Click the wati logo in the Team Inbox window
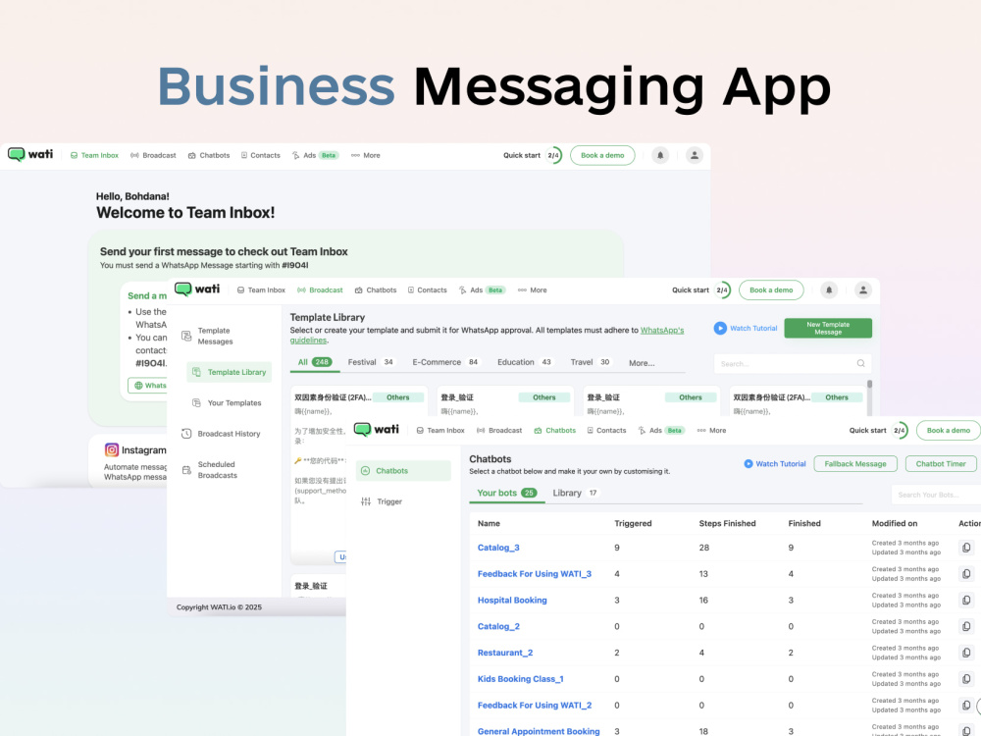This screenshot has width=981, height=736. pos(30,154)
